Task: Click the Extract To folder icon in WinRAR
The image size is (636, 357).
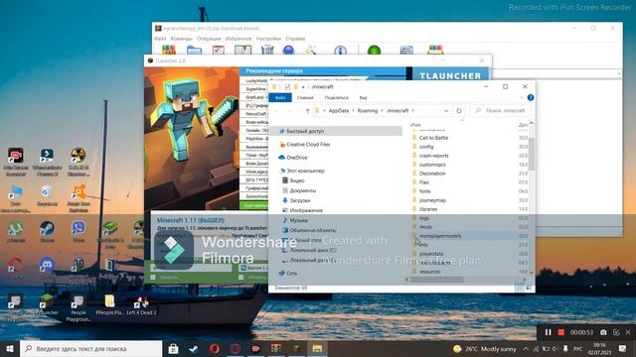Action: (195, 50)
